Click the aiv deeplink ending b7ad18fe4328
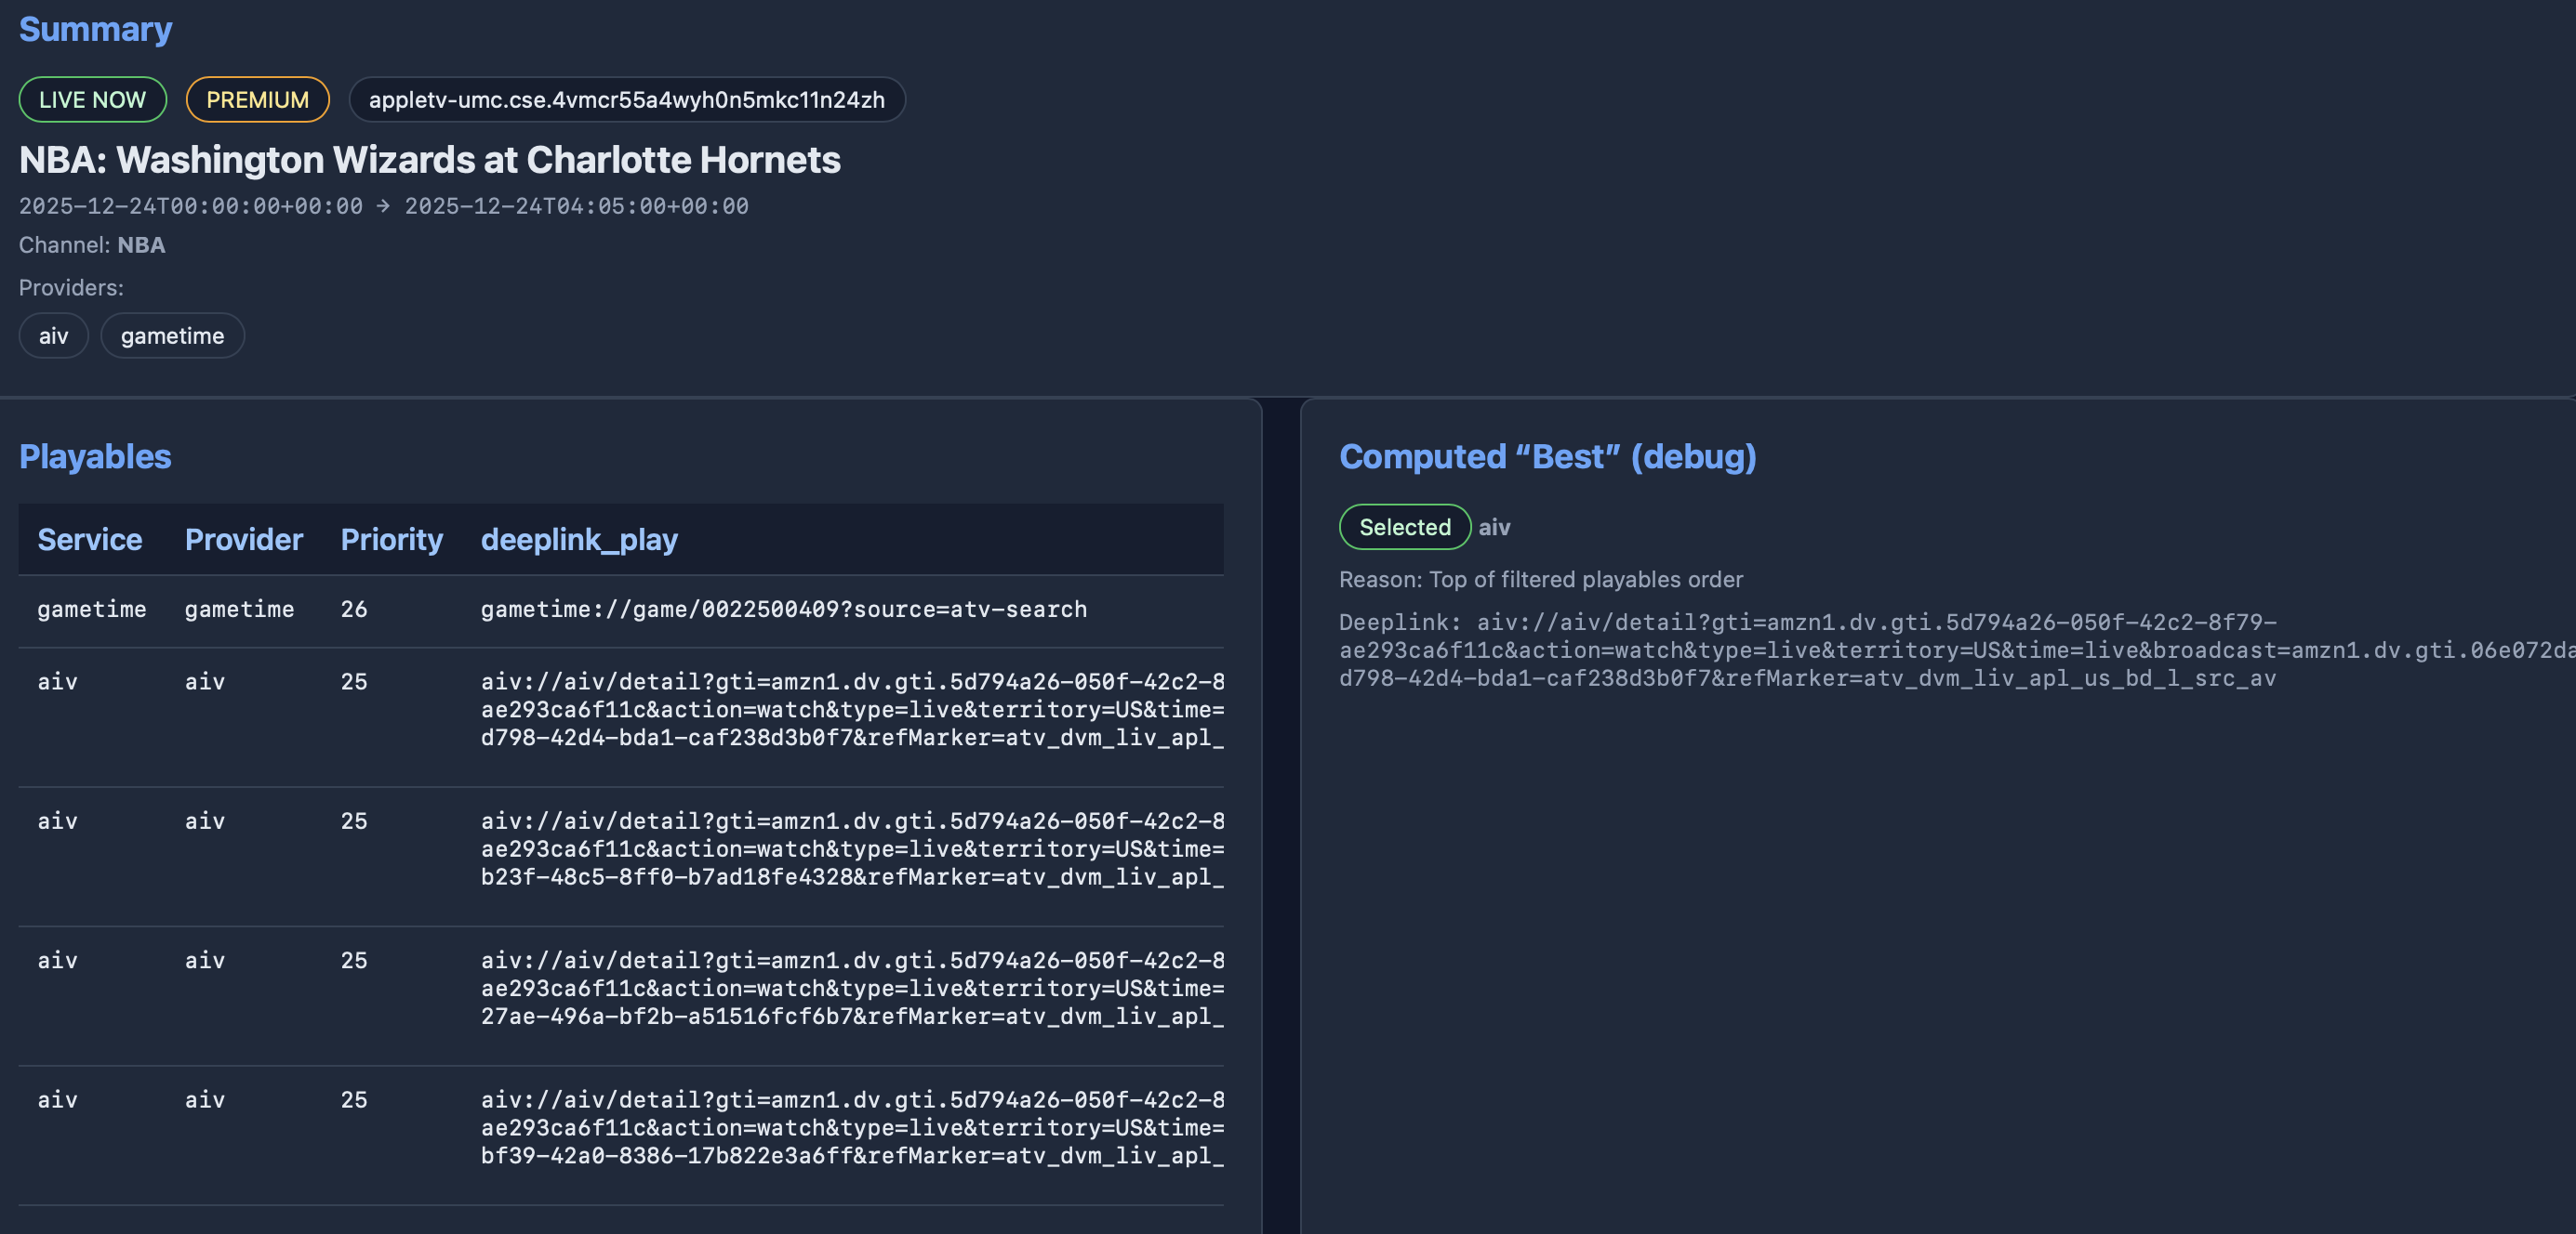Image resolution: width=2576 pixels, height=1234 pixels. 851,849
